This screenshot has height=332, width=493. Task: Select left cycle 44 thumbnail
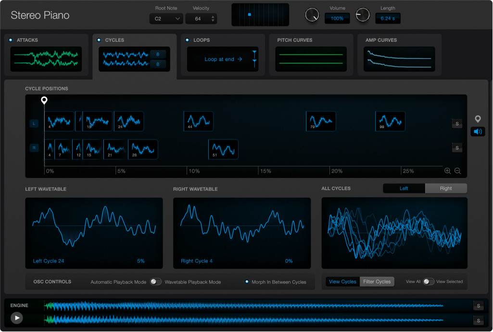(x=199, y=121)
